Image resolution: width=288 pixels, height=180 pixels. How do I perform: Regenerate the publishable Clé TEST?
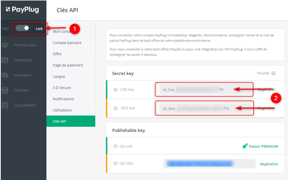(269, 164)
